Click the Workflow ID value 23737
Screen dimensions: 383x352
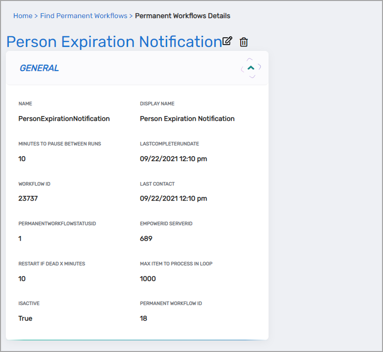click(28, 198)
